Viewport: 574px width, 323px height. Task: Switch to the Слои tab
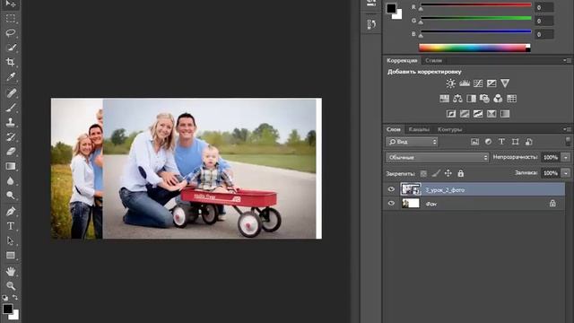(394, 129)
